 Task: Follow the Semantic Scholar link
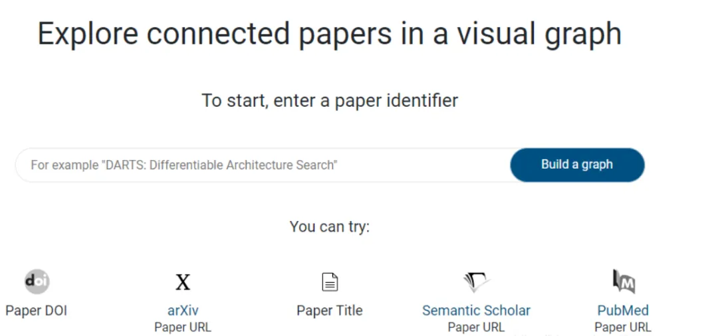pos(476,311)
